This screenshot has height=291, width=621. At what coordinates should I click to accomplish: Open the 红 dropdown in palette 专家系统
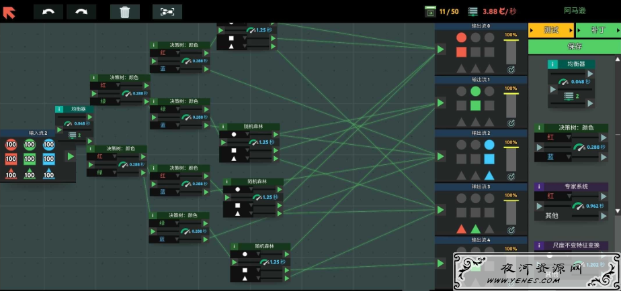553,196
